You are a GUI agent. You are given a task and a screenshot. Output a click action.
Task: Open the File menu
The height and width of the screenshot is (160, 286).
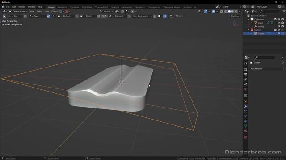[x=8, y=7]
